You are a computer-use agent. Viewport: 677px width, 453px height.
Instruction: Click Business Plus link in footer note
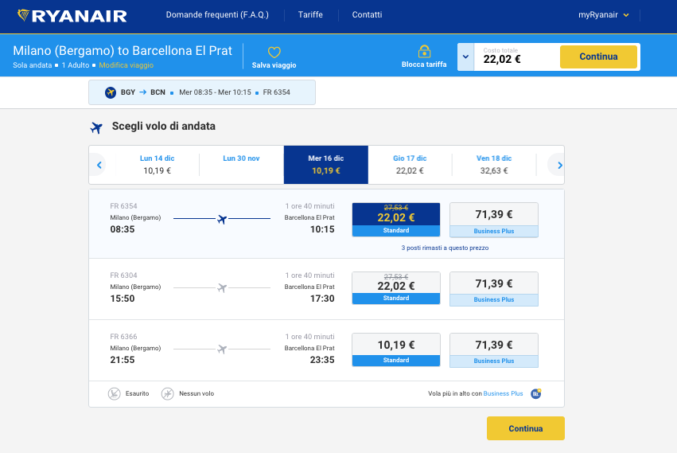point(503,393)
